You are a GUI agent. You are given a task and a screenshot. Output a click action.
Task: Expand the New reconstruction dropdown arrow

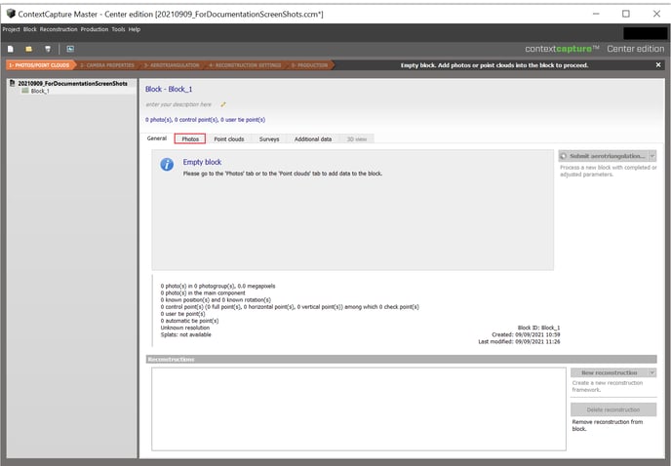coord(651,372)
